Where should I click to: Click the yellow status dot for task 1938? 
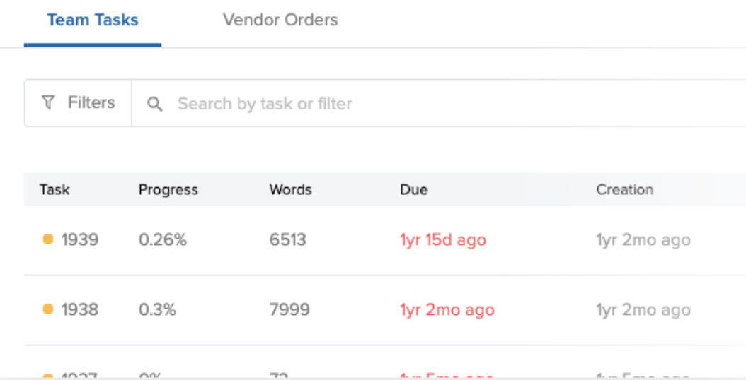(x=48, y=309)
